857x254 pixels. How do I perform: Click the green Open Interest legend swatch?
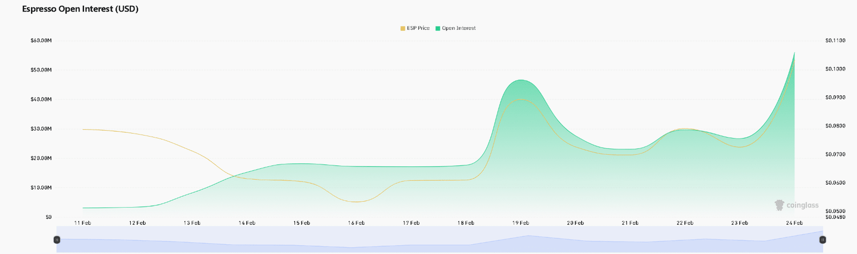point(438,28)
